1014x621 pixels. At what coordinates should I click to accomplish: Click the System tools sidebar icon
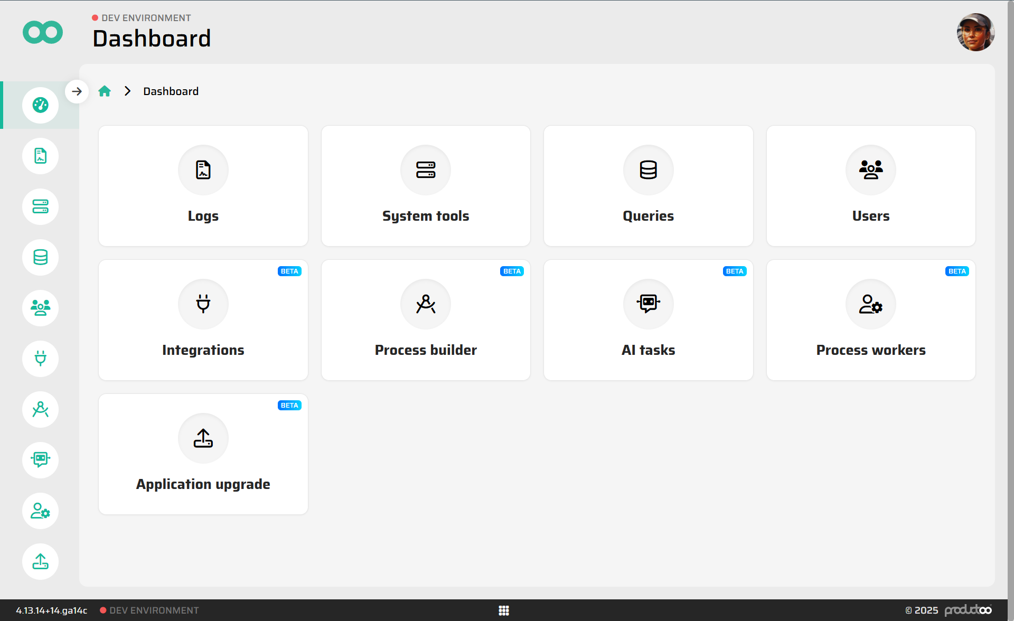40,206
